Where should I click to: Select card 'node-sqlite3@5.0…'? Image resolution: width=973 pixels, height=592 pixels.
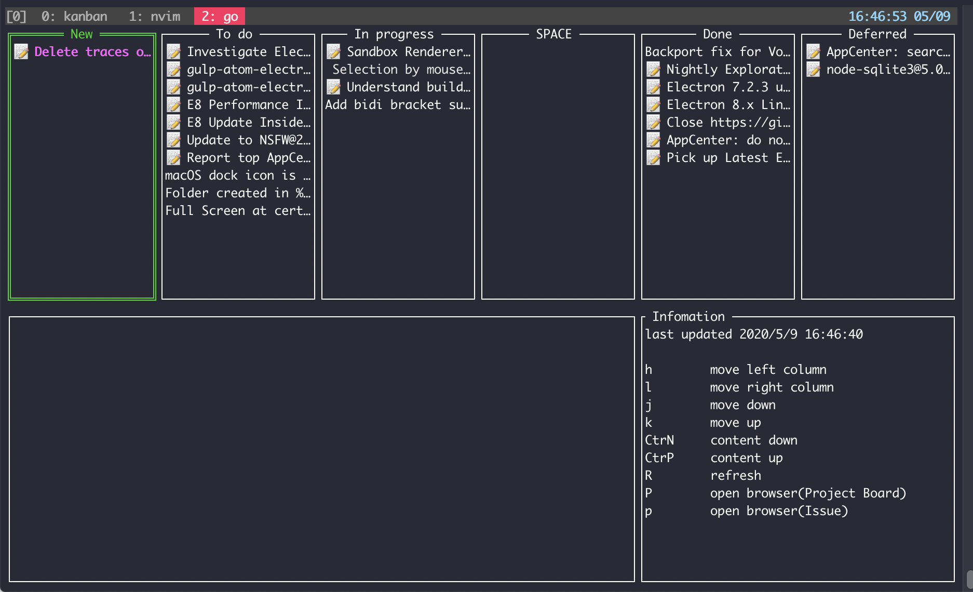(x=878, y=69)
